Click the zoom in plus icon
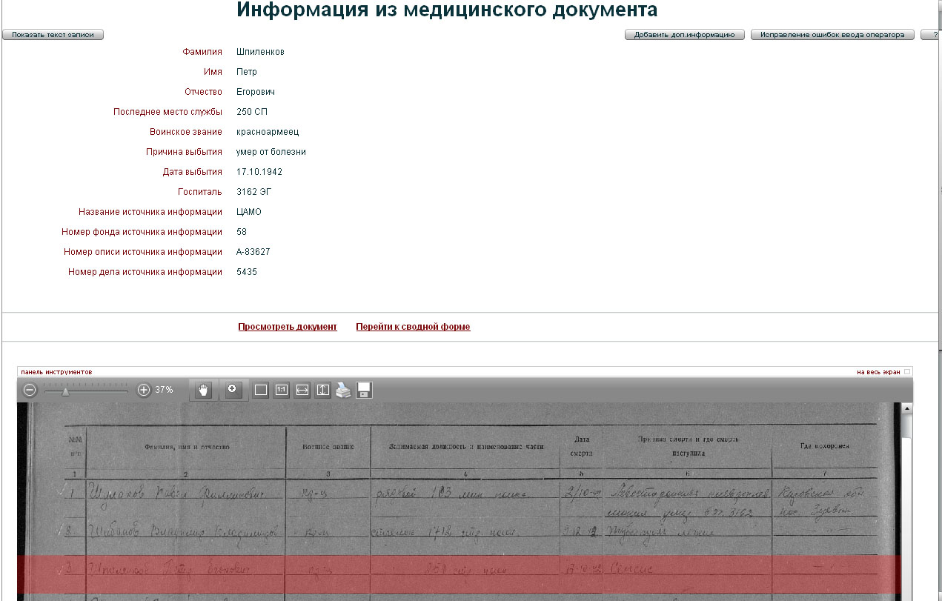The height and width of the screenshot is (601, 942). (x=144, y=390)
